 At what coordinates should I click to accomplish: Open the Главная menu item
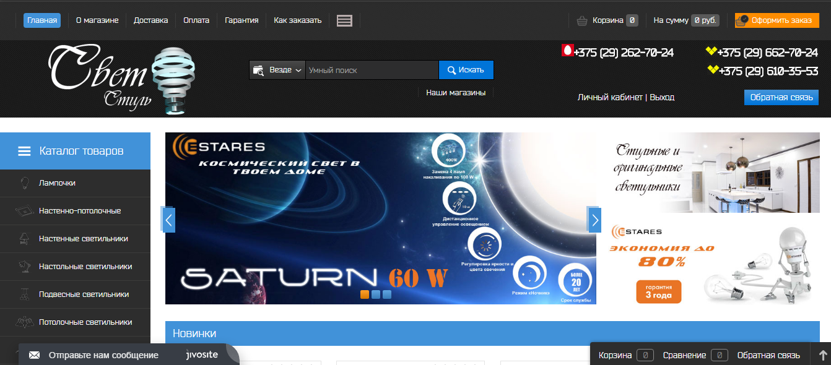[x=42, y=20]
